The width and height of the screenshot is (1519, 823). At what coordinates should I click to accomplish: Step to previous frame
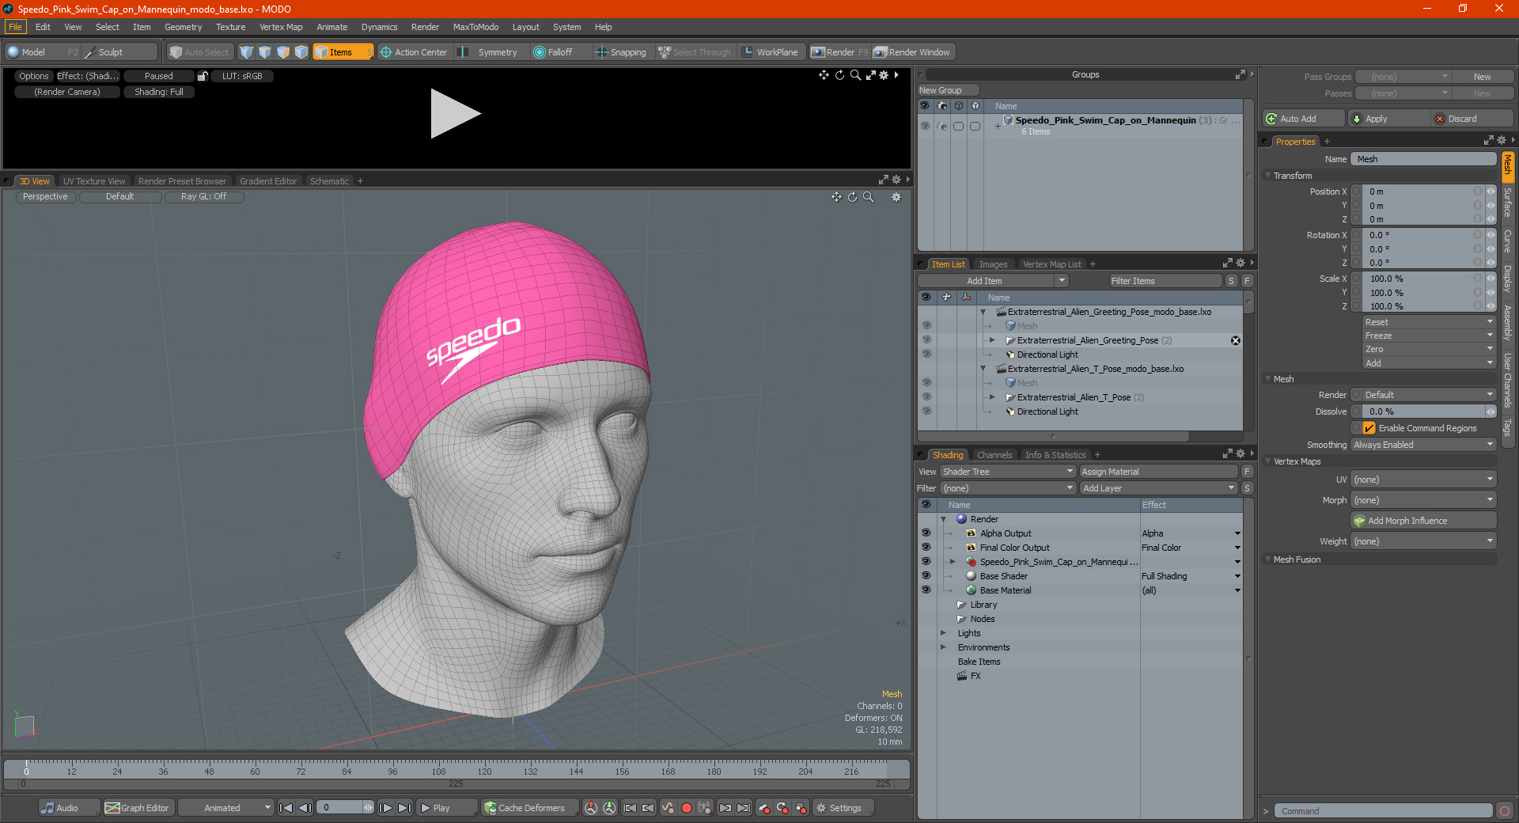pyautogui.click(x=305, y=808)
